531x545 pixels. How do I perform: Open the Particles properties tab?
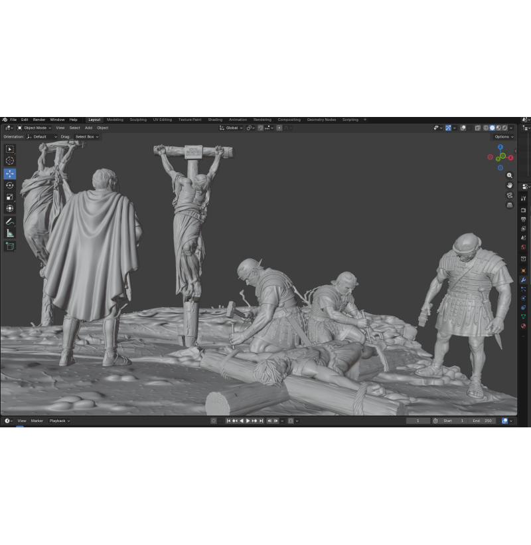[523, 289]
